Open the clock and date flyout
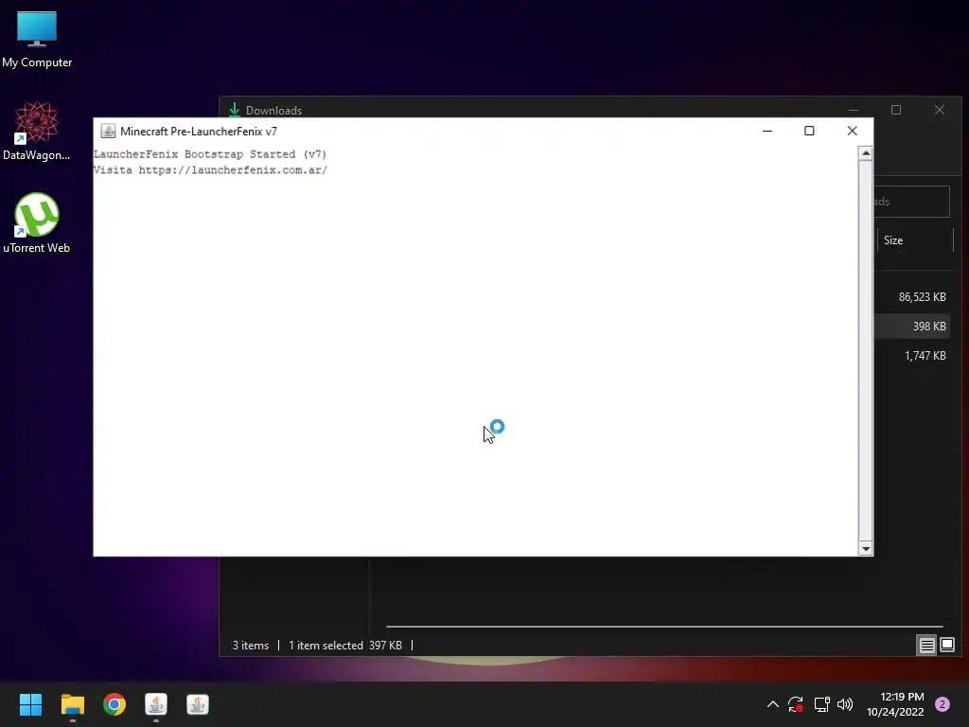 tap(895, 704)
